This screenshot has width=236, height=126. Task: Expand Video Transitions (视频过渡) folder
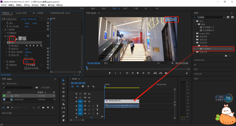pos(194,52)
